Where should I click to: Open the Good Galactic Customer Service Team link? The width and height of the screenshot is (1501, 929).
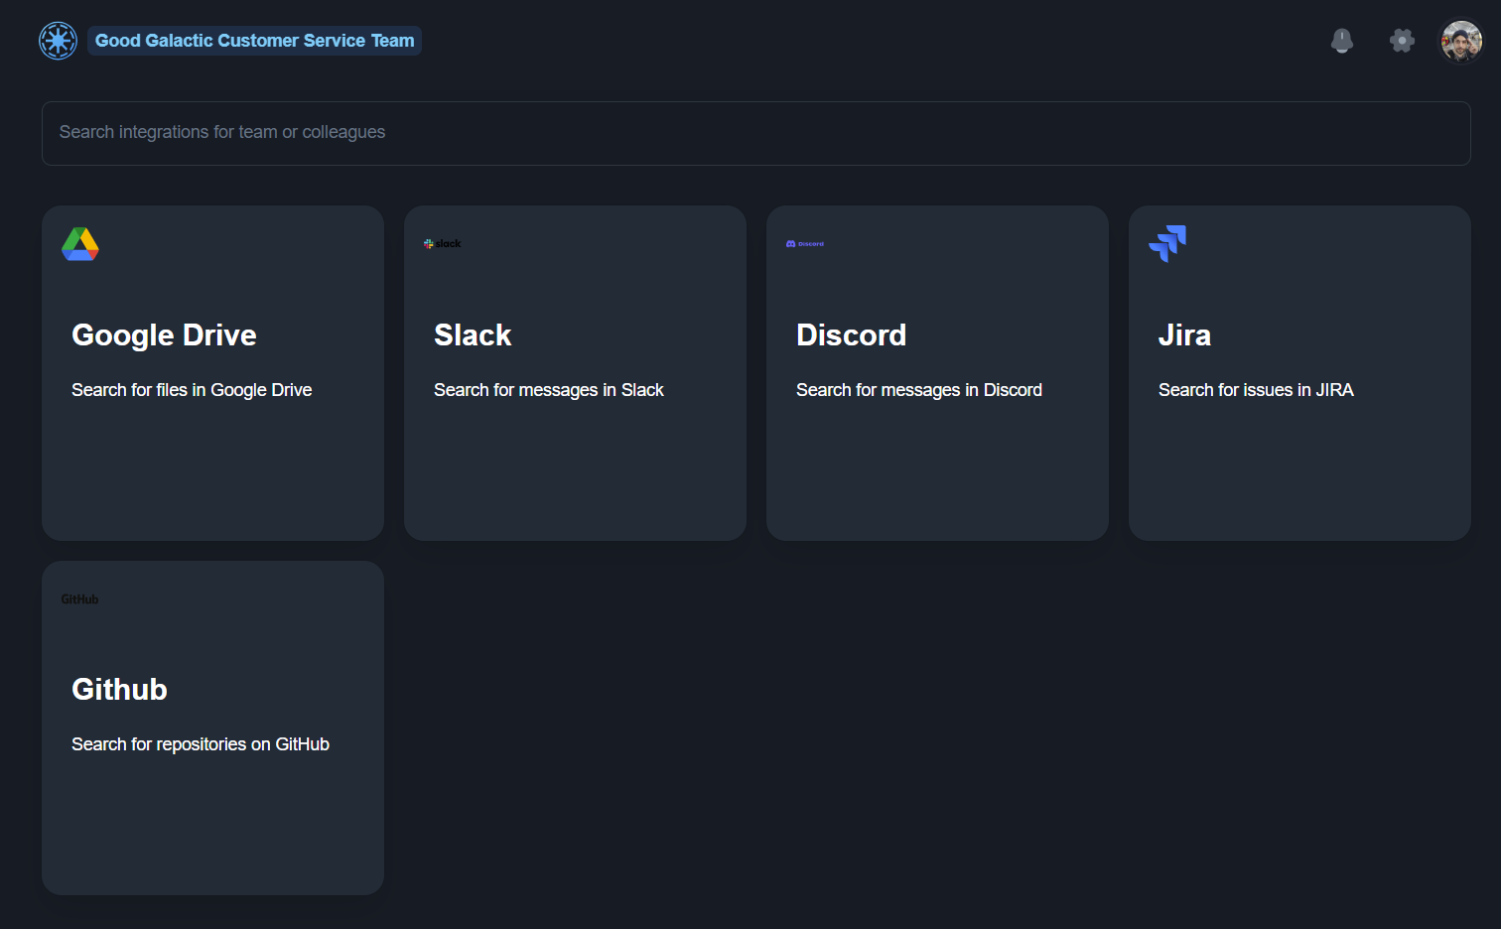tap(254, 41)
